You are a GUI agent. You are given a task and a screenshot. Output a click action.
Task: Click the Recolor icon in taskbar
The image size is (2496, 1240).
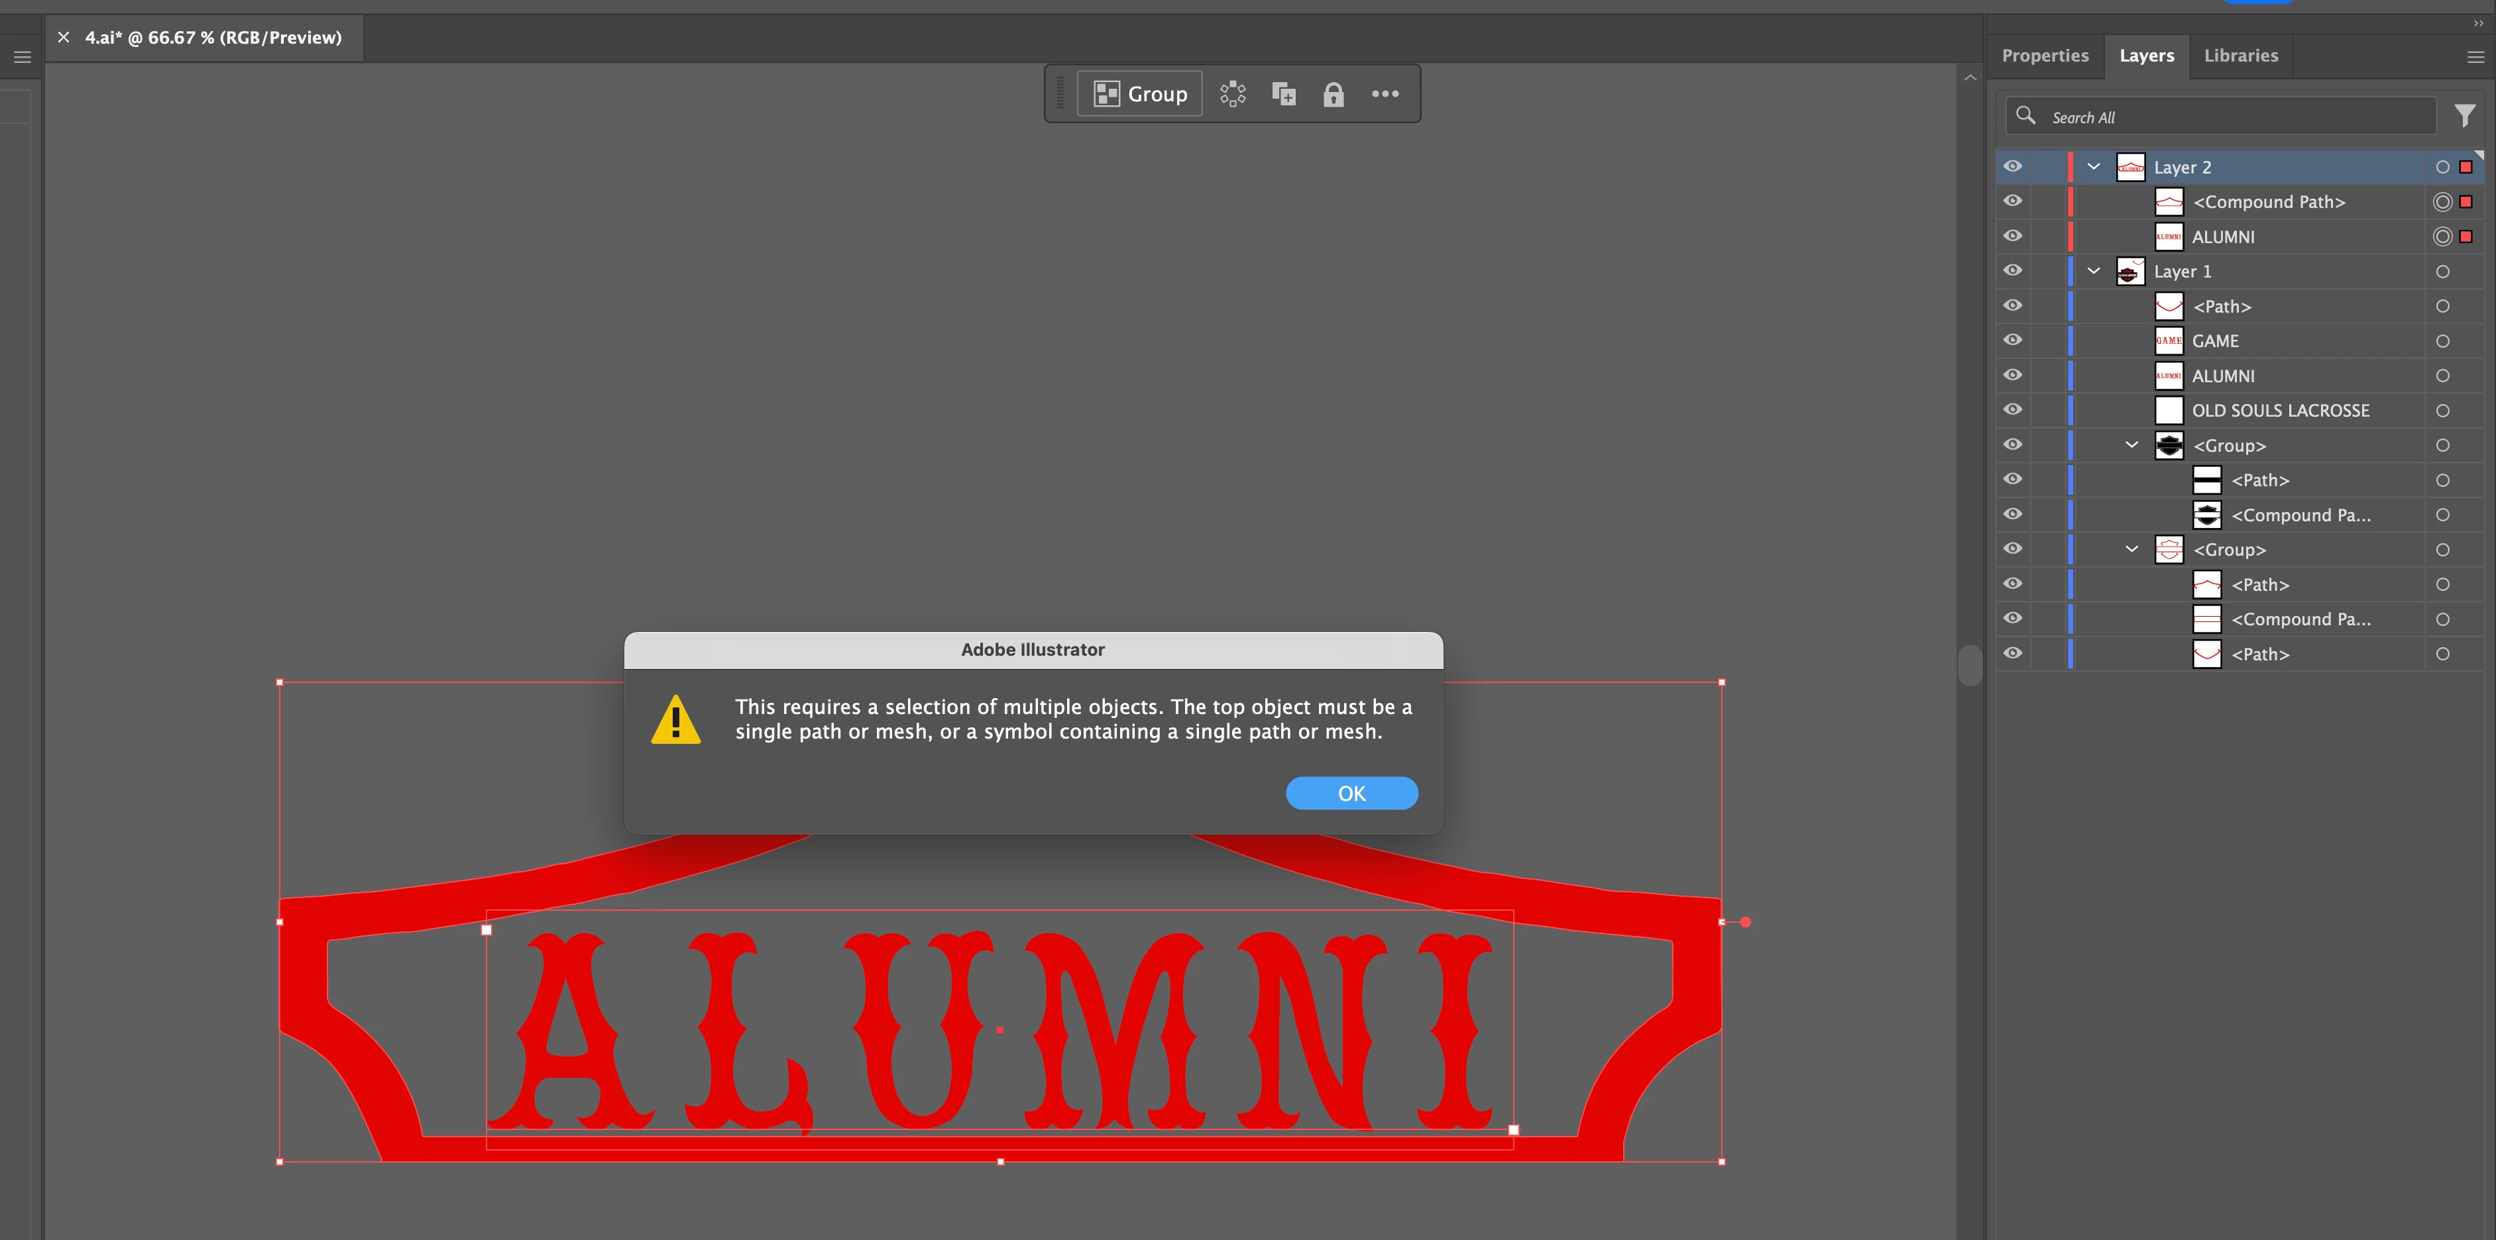click(1233, 94)
